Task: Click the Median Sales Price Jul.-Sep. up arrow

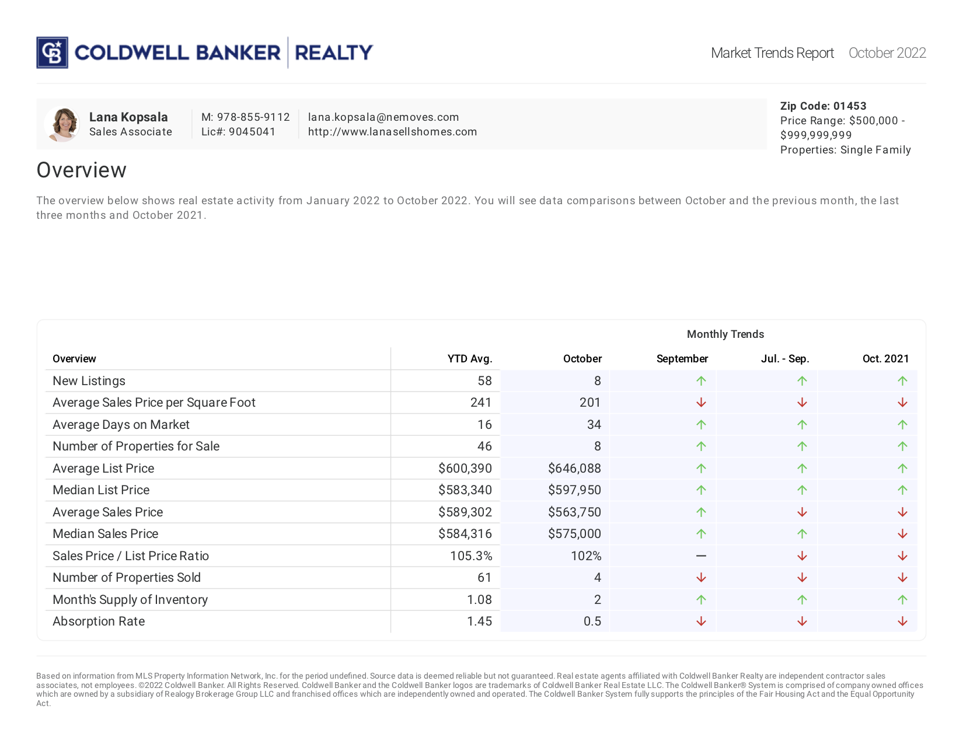Action: tap(802, 534)
